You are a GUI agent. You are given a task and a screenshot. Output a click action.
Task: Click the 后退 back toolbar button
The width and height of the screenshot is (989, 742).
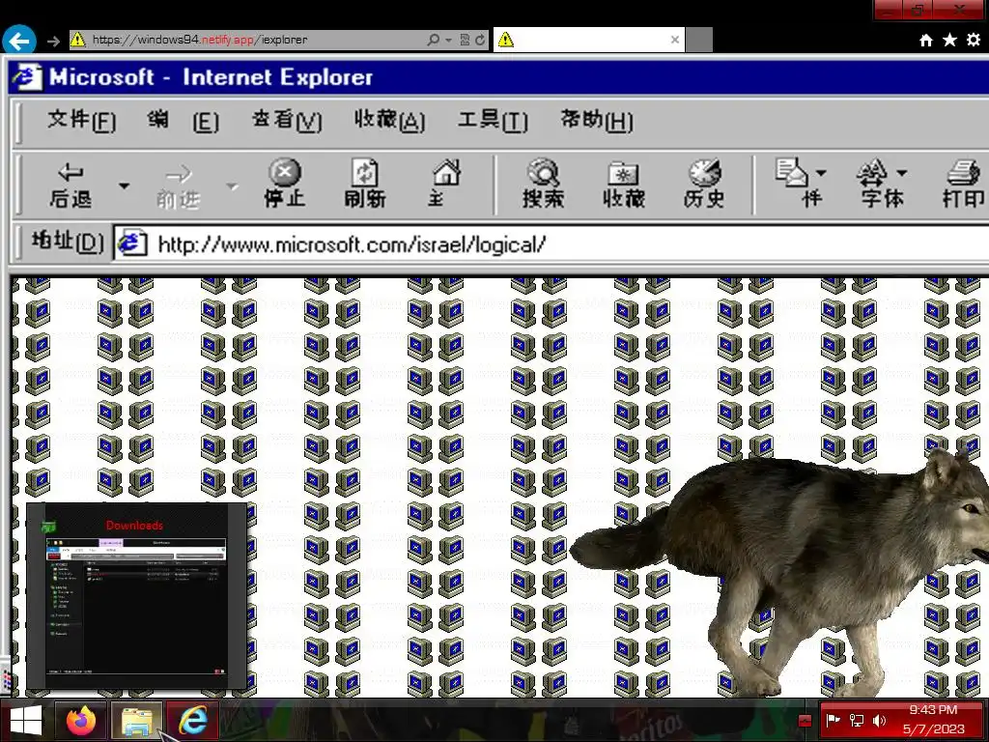pyautogui.click(x=71, y=185)
